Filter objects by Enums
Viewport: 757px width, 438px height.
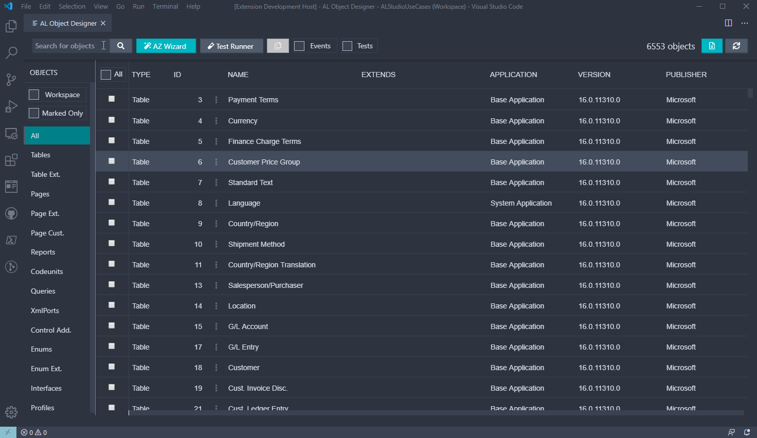pyautogui.click(x=57, y=349)
